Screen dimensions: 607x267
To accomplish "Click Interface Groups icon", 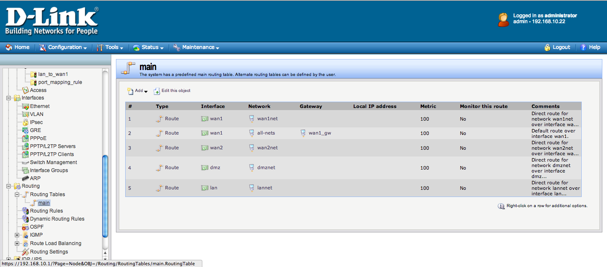I will point(25,170).
